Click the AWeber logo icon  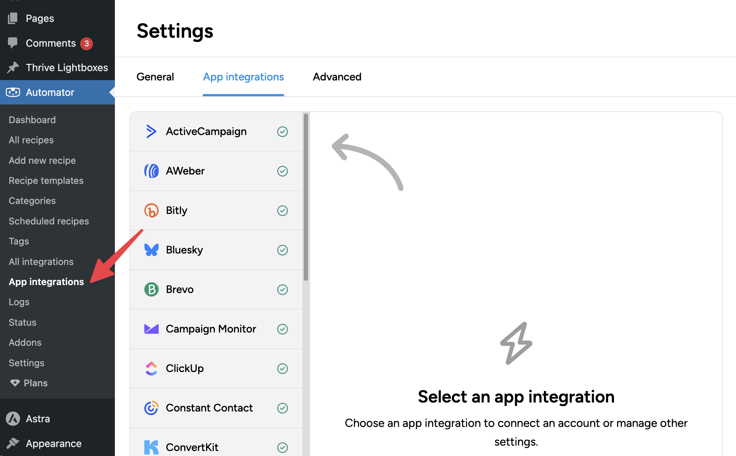pos(151,171)
